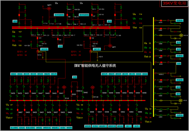Select circuit breaker 101 symbol
This screenshot has width=189, height=131.
[x=37, y=38]
